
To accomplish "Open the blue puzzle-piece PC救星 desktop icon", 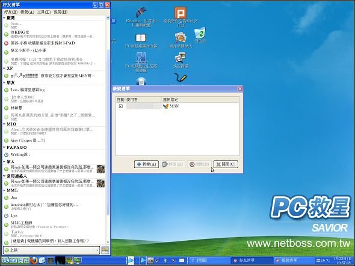I will point(141,62).
